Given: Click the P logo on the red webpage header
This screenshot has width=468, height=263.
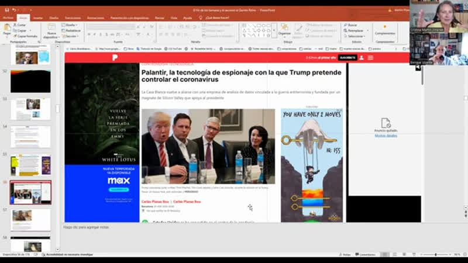Looking at the screenshot, I should pyautogui.click(x=115, y=57).
